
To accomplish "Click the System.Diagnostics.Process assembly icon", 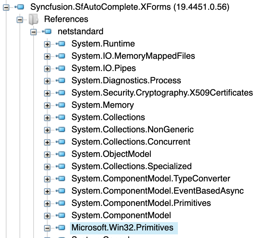I will [61, 81].
